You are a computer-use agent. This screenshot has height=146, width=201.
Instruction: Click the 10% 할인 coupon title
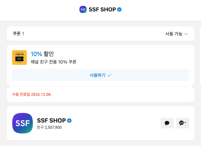(x=42, y=54)
